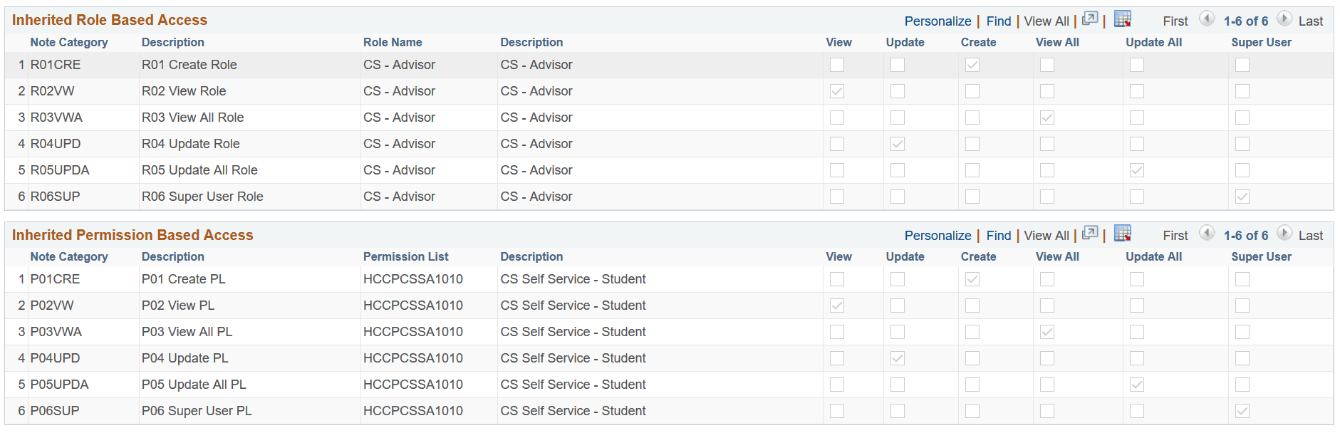Toggle the Update All checkbox for P05UPDA
This screenshot has width=1340, height=433.
click(1136, 384)
